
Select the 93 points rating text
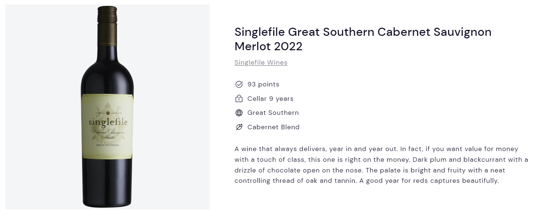click(x=263, y=84)
